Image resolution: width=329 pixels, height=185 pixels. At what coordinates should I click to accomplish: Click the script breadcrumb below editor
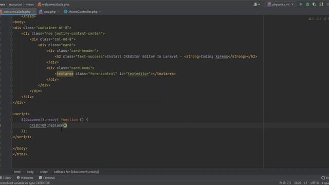pos(44,172)
